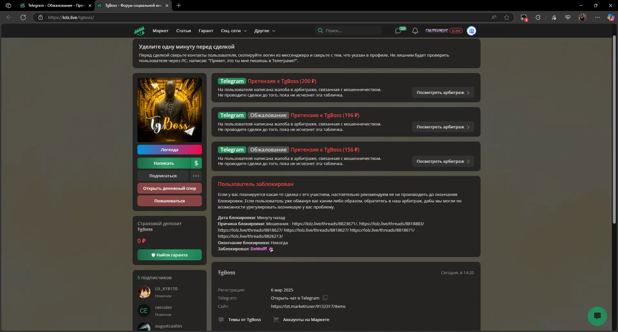Focus the Поиск search field
618x332 pixels.
348,31
